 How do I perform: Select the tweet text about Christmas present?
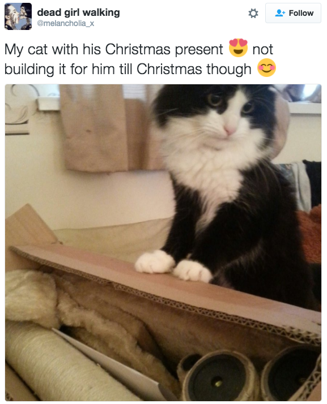point(140,59)
